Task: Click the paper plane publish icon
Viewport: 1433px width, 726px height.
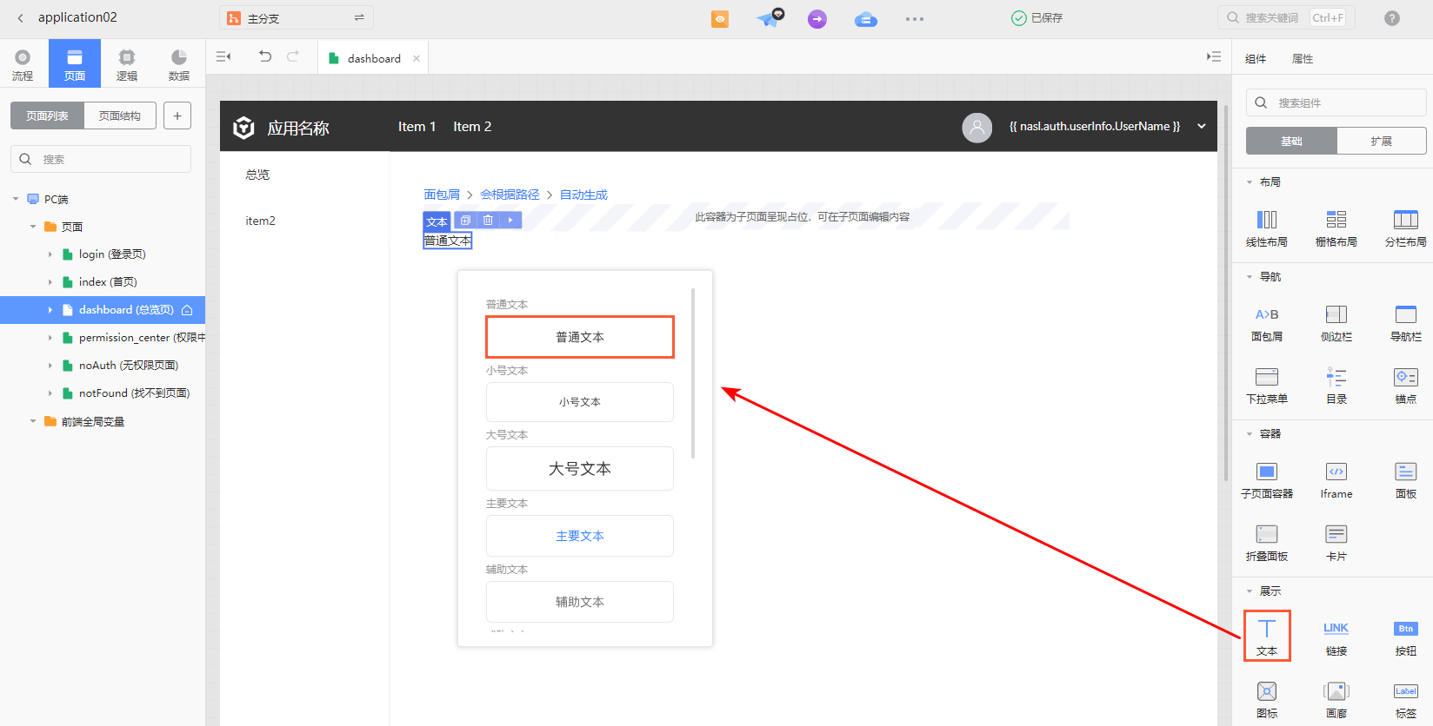Action: (769, 18)
